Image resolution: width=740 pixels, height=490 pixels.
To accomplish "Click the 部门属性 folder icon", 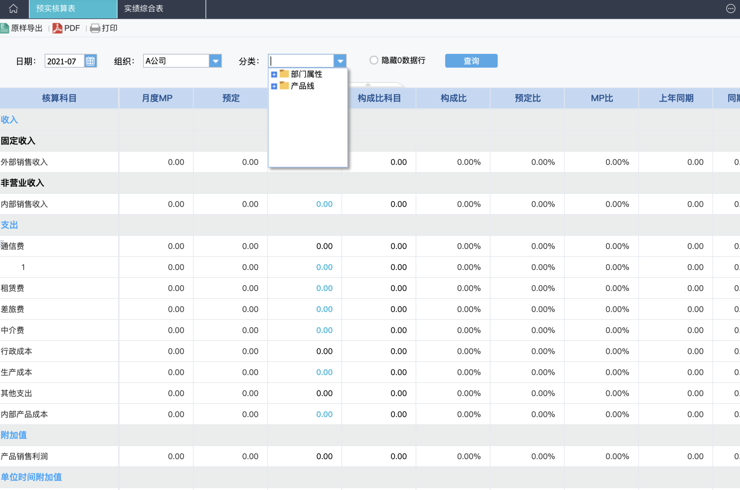I will tap(284, 74).
